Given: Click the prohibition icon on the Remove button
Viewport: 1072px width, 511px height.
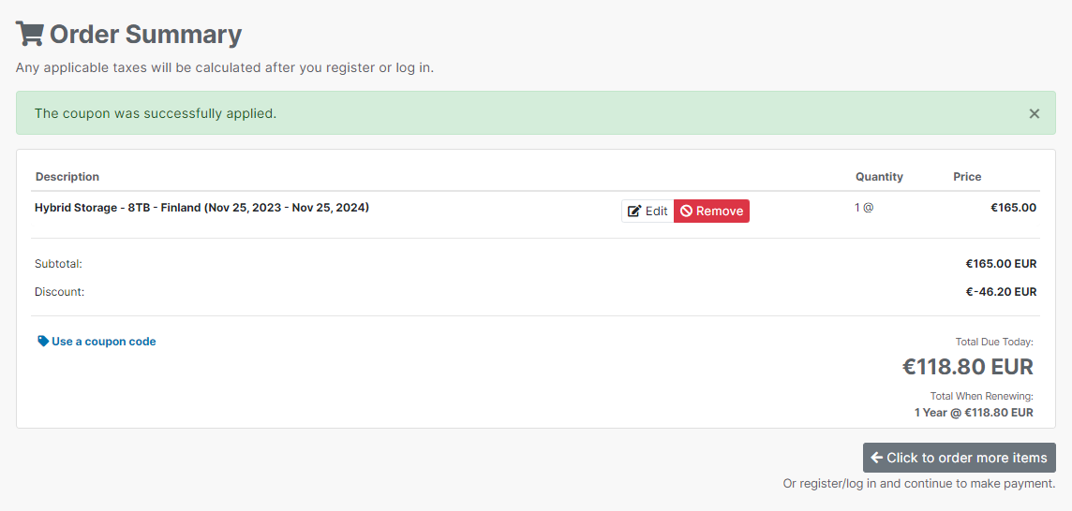Looking at the screenshot, I should click(x=687, y=212).
